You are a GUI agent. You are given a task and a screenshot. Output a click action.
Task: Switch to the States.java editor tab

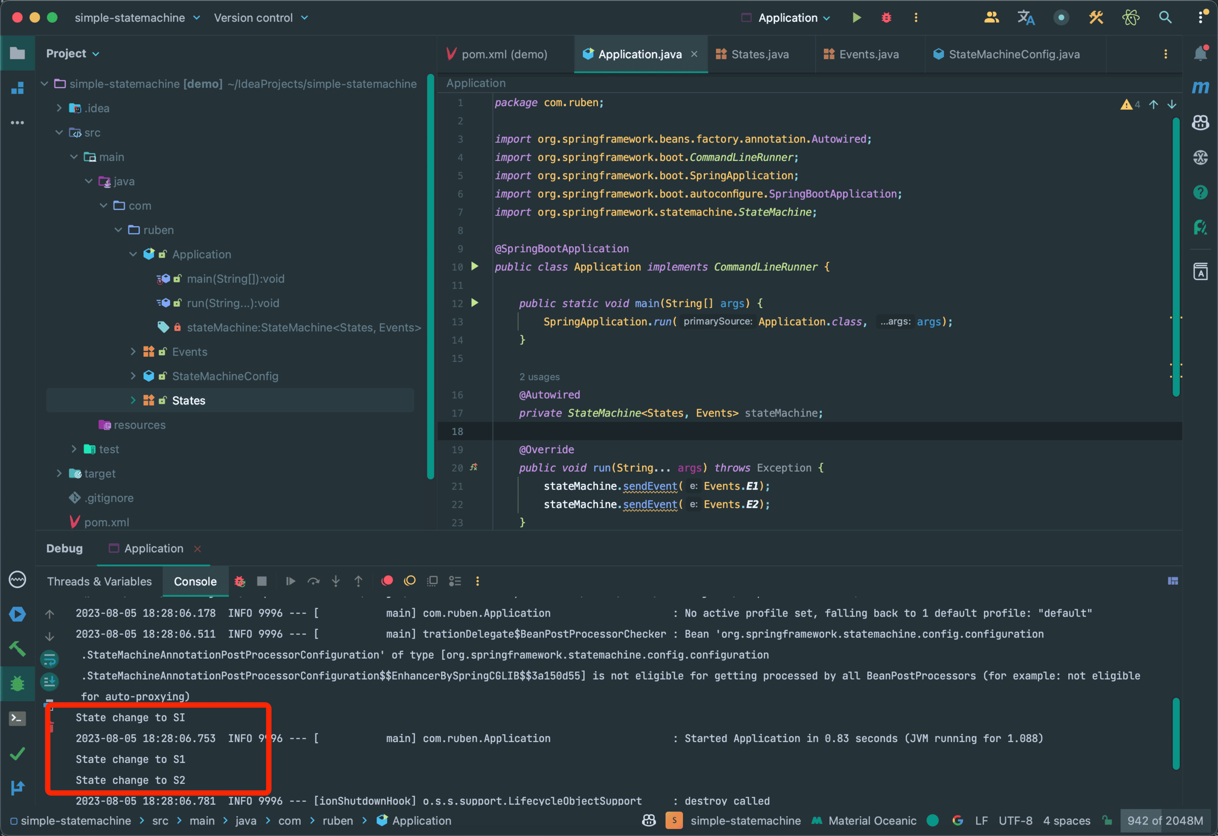coord(759,54)
